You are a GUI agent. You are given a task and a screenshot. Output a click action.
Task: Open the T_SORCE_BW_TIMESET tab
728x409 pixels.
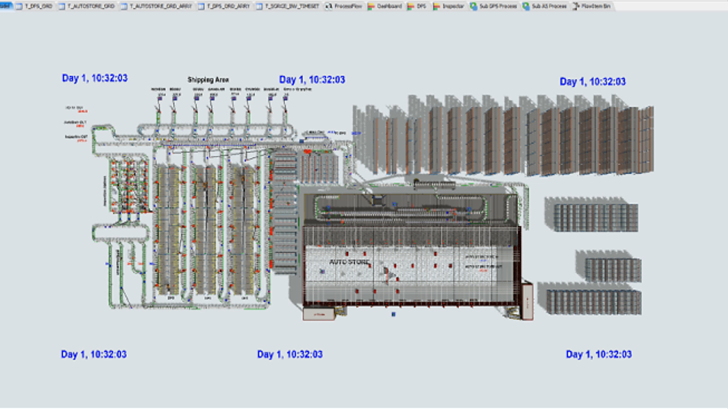coord(287,6)
